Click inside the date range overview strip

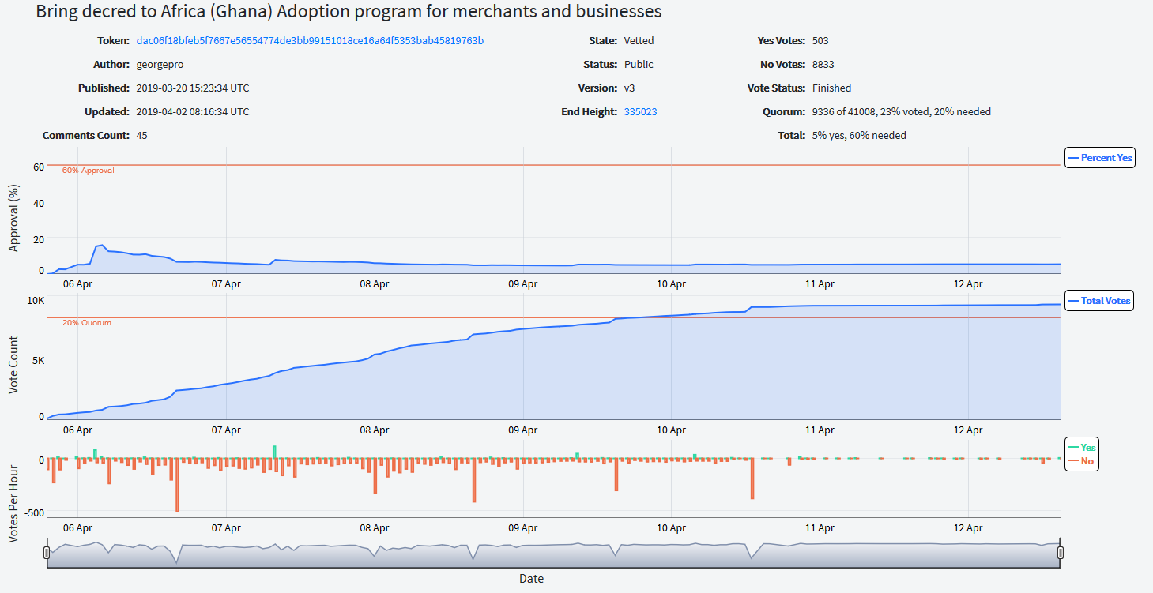(x=553, y=553)
